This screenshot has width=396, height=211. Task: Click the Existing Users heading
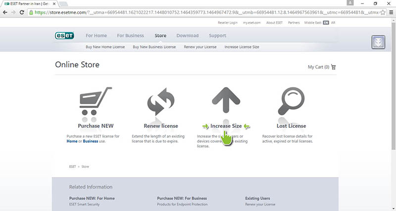coord(257,198)
